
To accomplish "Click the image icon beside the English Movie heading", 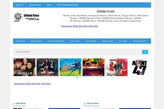I will [85, 104].
